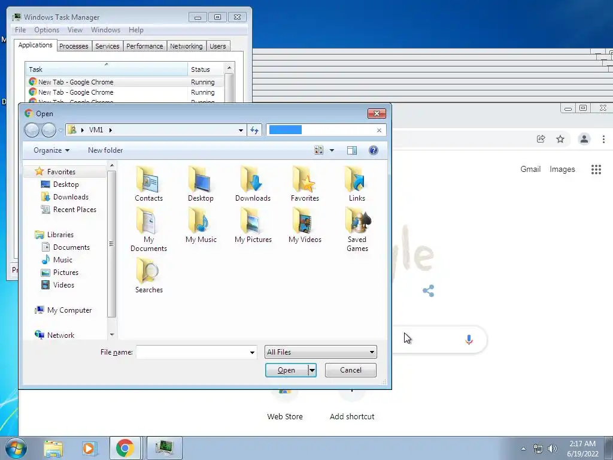The image size is (613, 460).
Task: Click Chrome icon on the taskbar
Action: (x=125, y=448)
